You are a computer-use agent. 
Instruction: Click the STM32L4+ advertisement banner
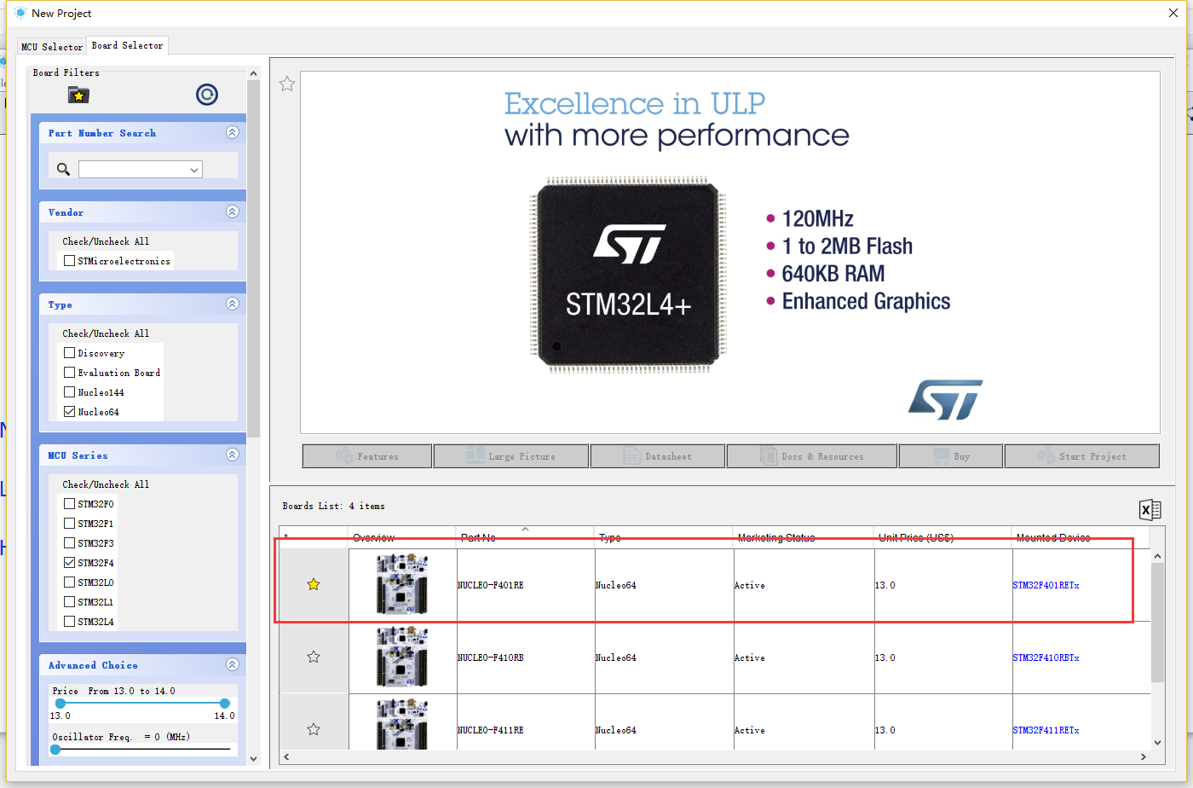click(730, 252)
